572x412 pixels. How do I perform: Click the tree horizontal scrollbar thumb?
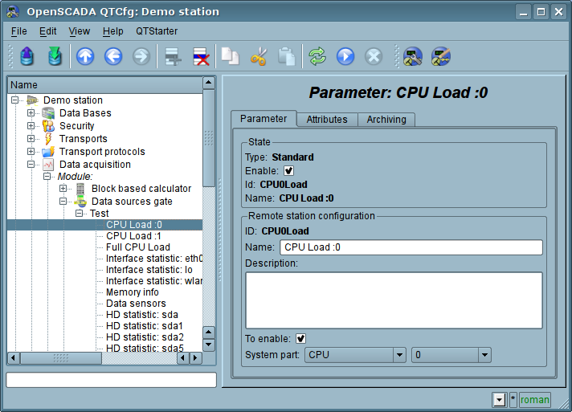pyautogui.click(x=60, y=358)
